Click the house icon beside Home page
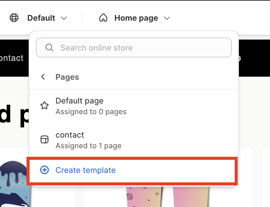The height and width of the screenshot is (207, 270). pos(103,18)
